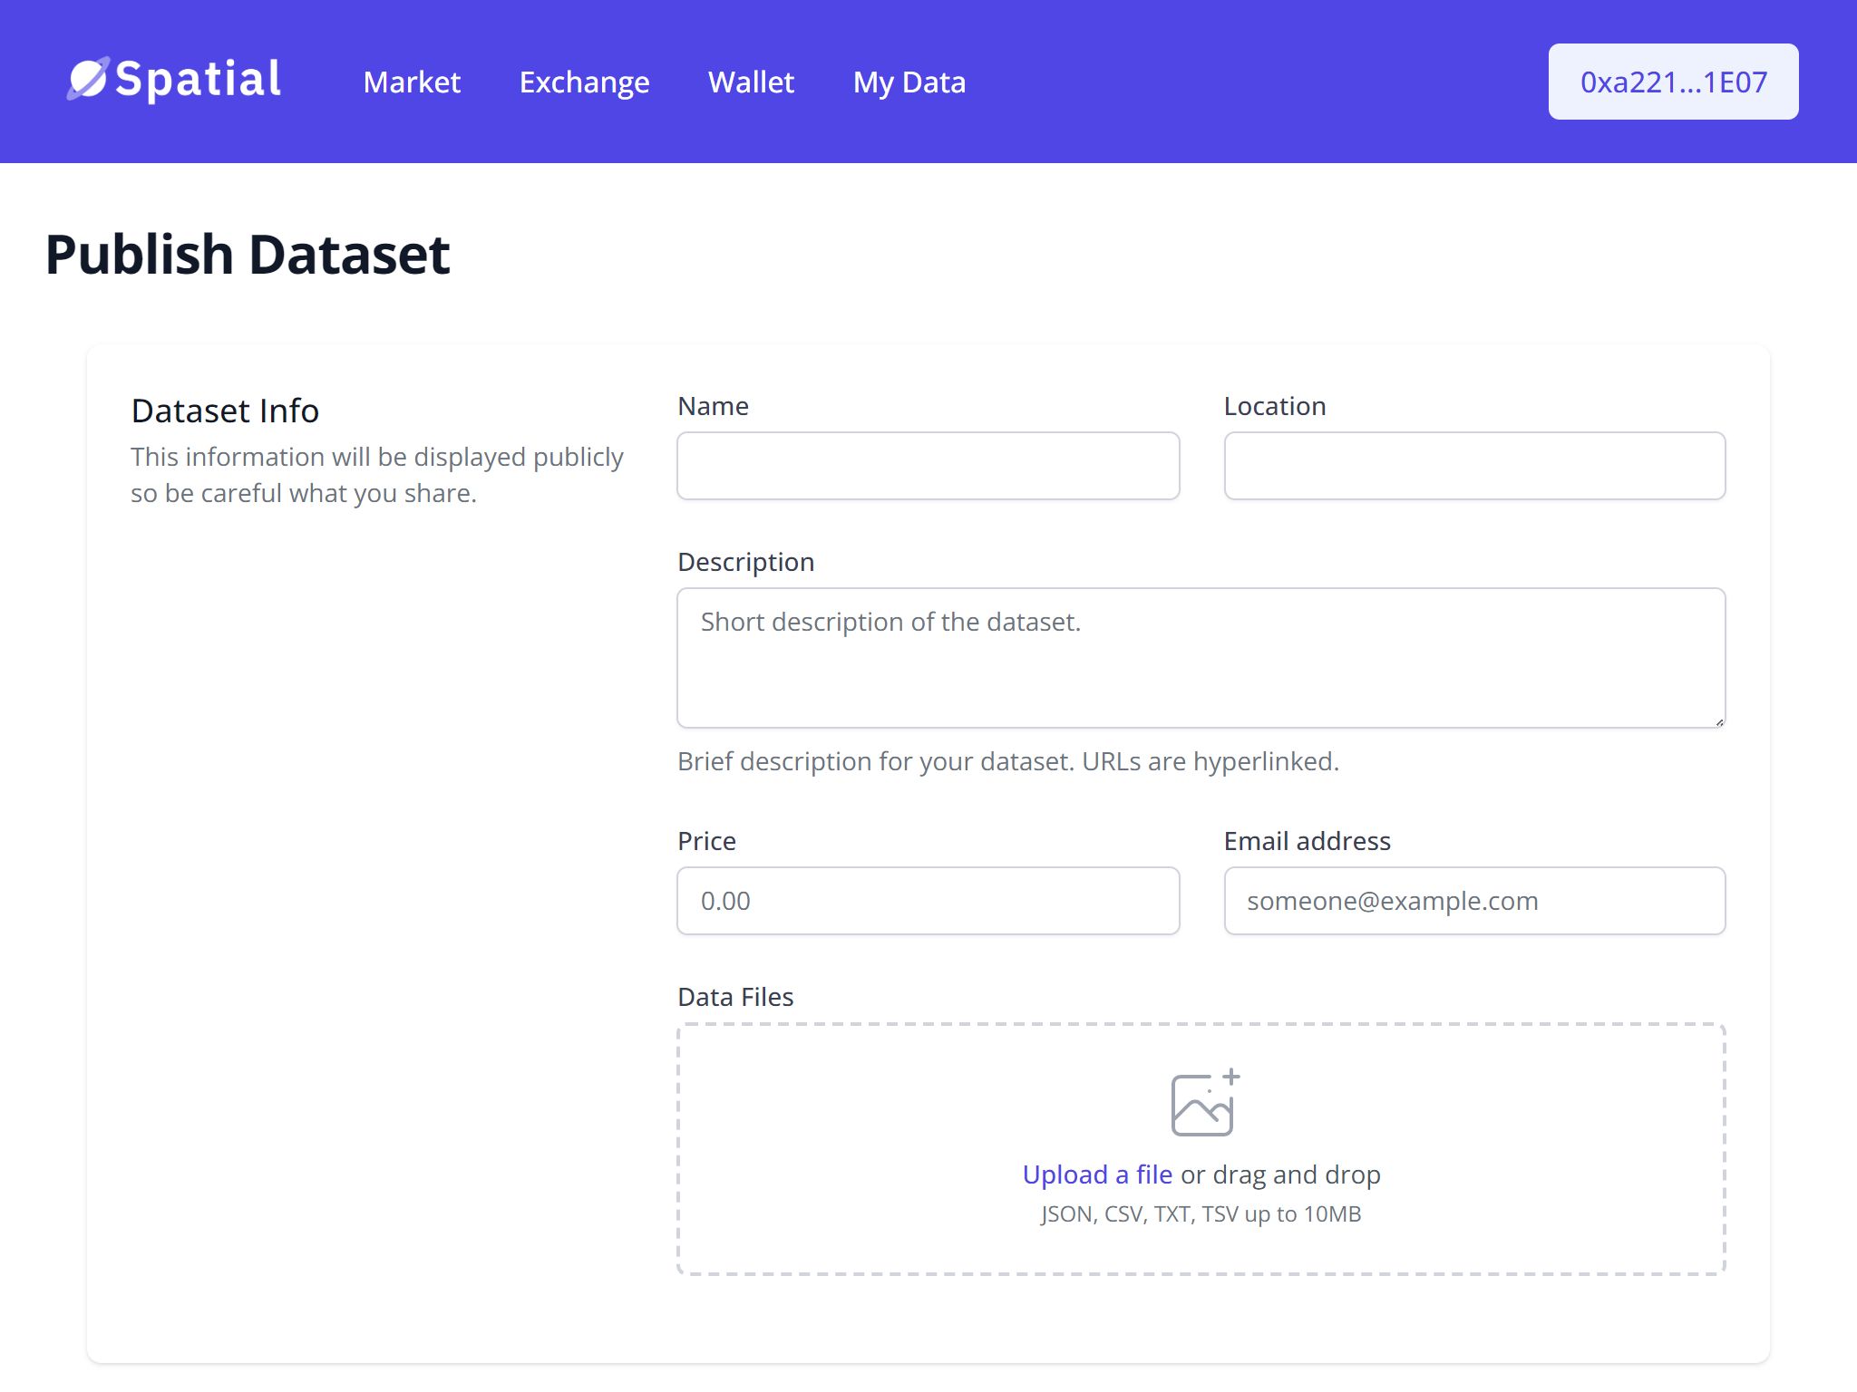Click the wallet address button 0xa221...1E07
1857x1392 pixels.
click(1673, 82)
